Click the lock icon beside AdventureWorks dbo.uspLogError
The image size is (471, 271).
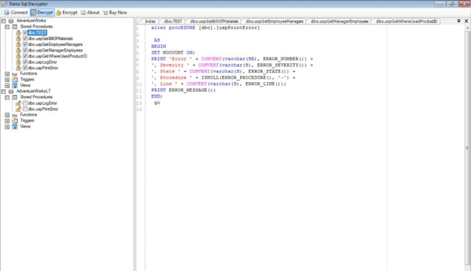(18, 62)
